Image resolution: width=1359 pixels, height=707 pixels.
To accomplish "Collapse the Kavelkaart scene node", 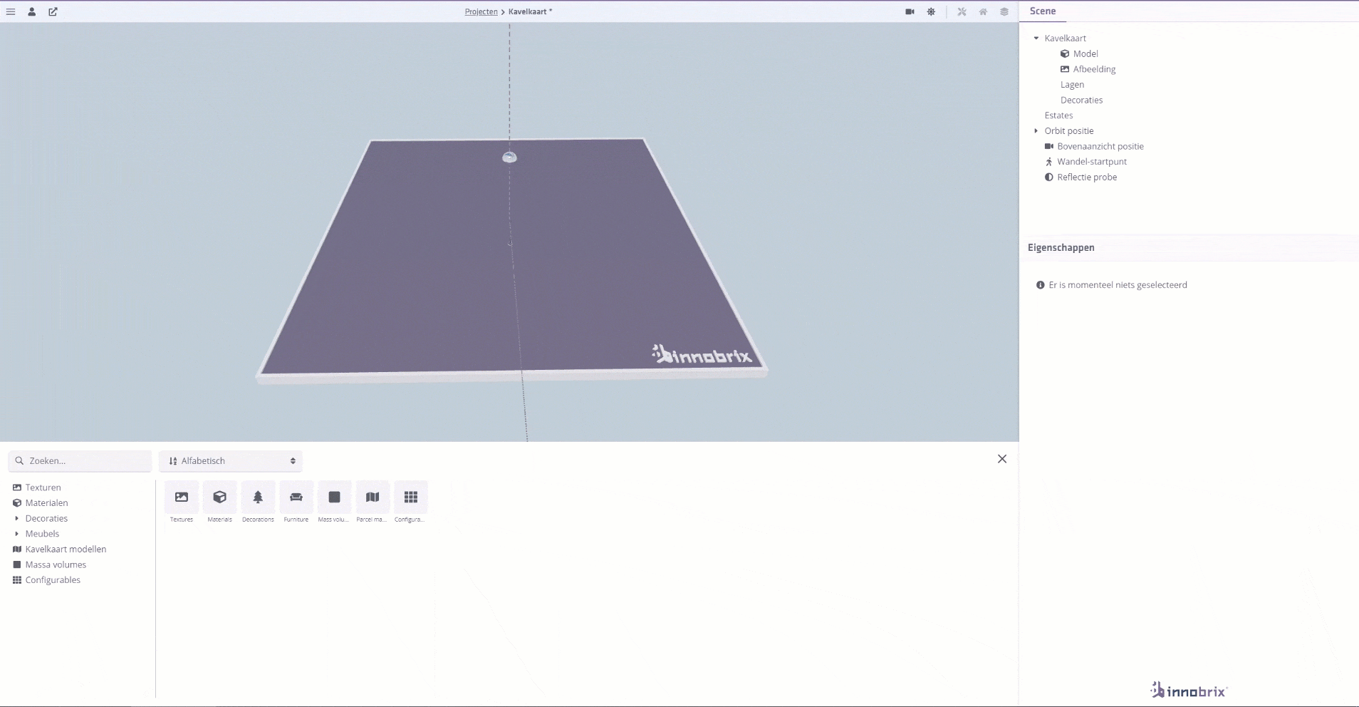I will (1037, 38).
